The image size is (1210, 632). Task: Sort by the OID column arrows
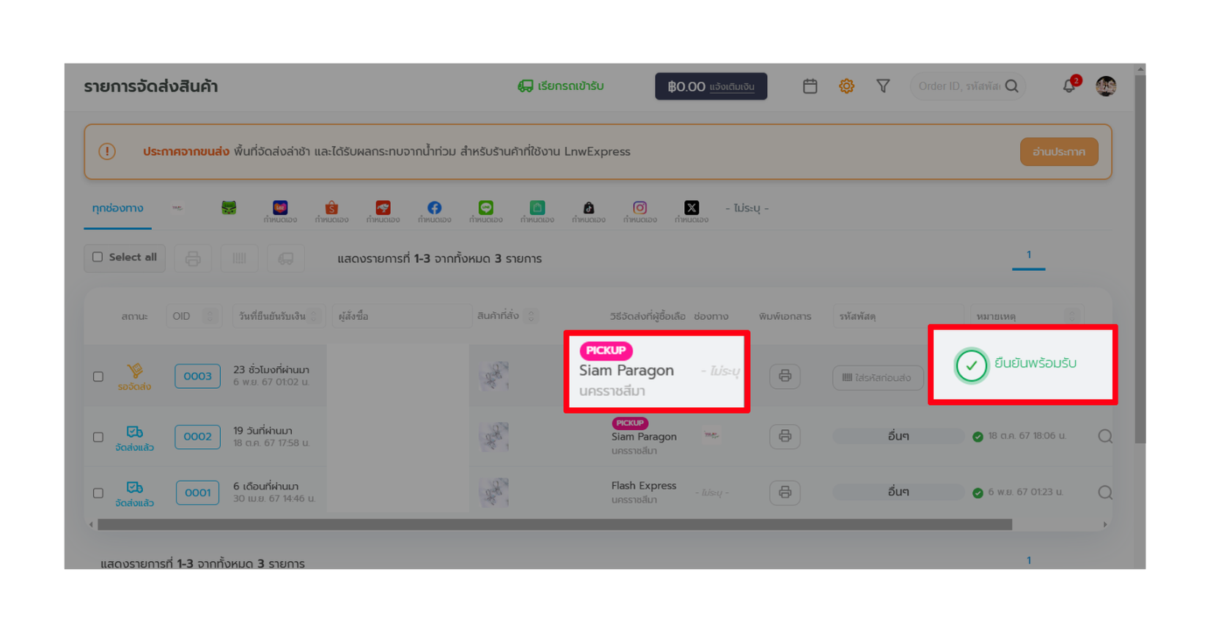pos(210,316)
